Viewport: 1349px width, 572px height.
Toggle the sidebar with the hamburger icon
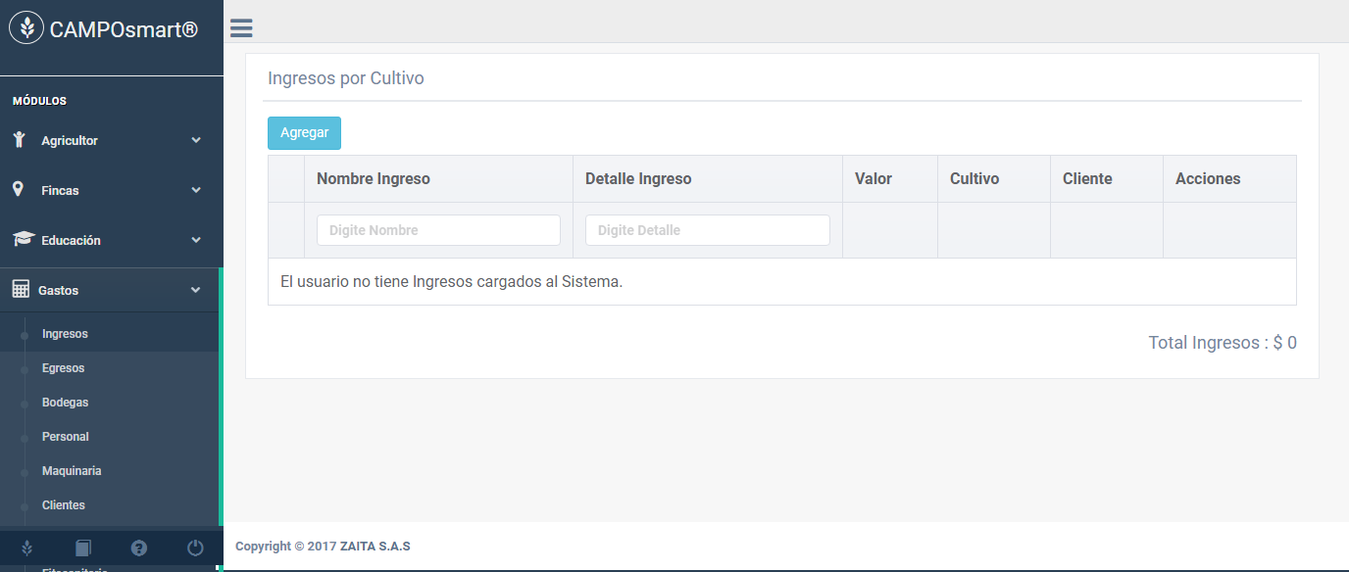tap(241, 28)
